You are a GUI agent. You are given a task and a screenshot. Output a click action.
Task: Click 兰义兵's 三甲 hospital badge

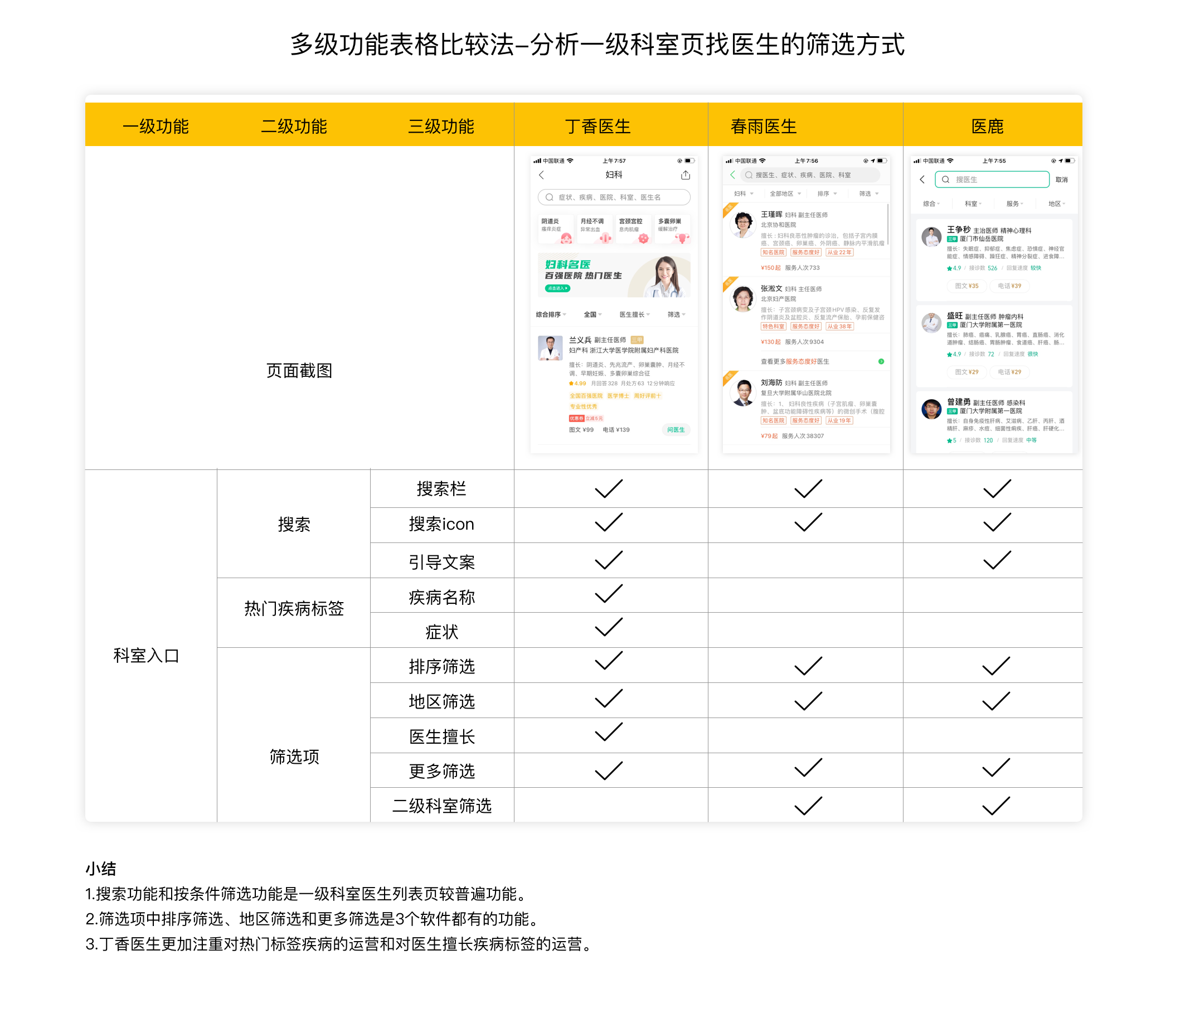coord(637,340)
